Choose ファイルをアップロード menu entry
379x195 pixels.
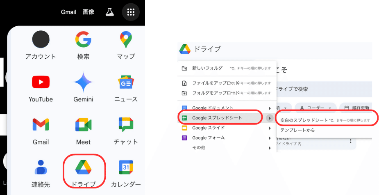click(x=227, y=83)
